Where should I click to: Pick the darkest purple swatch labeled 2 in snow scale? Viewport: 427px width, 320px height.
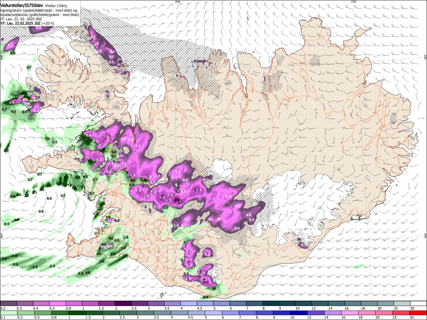[123, 304]
